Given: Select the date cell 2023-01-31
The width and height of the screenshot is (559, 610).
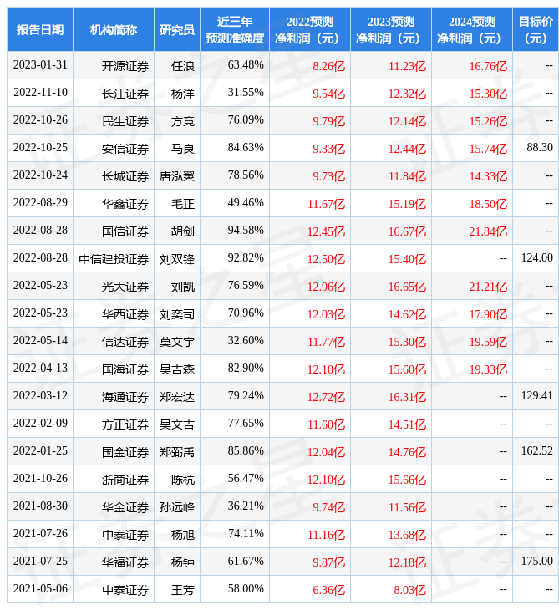Looking at the screenshot, I should tap(40, 65).
